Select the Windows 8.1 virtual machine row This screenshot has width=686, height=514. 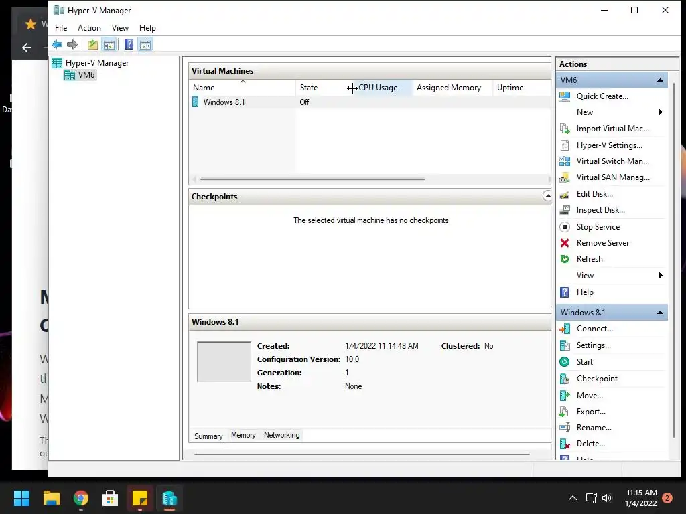pos(370,102)
